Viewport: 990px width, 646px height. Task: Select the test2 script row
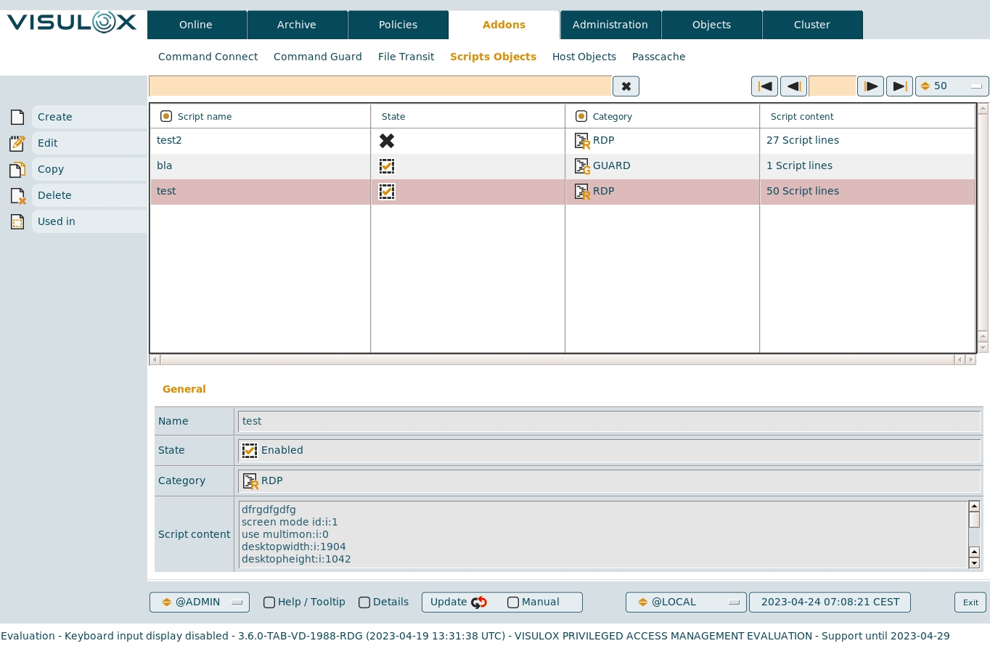(x=260, y=141)
